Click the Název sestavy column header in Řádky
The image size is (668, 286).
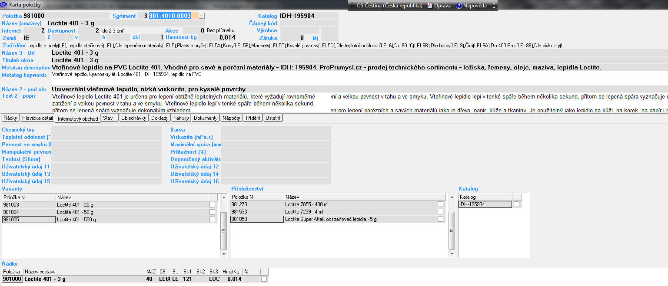pos(84,272)
